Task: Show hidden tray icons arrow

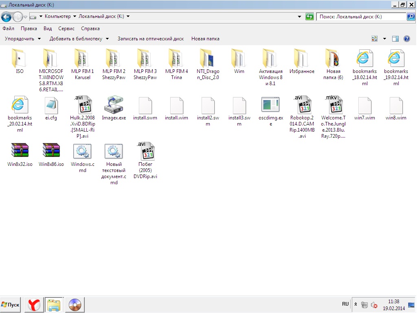Action: point(356,304)
